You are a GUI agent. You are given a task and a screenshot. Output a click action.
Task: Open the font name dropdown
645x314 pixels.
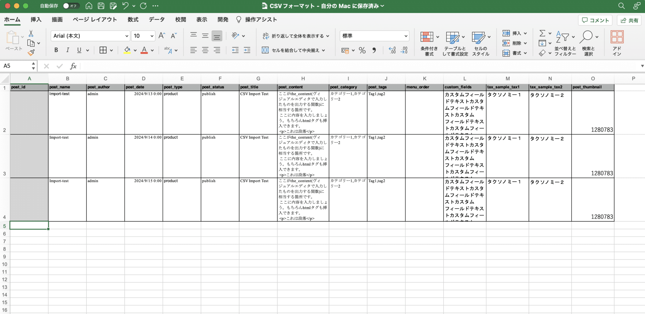click(x=127, y=36)
